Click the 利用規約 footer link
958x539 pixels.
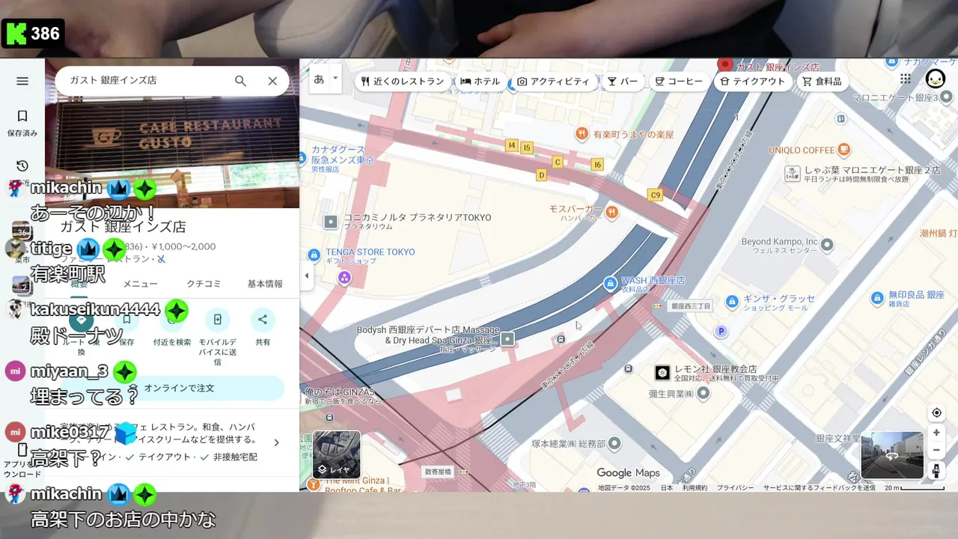click(x=695, y=487)
